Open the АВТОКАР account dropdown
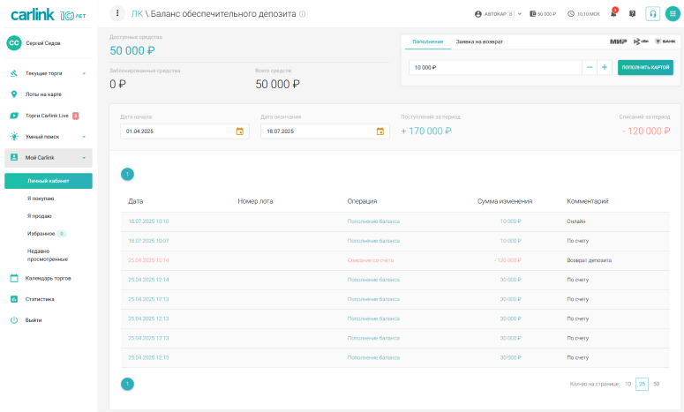 click(x=499, y=14)
